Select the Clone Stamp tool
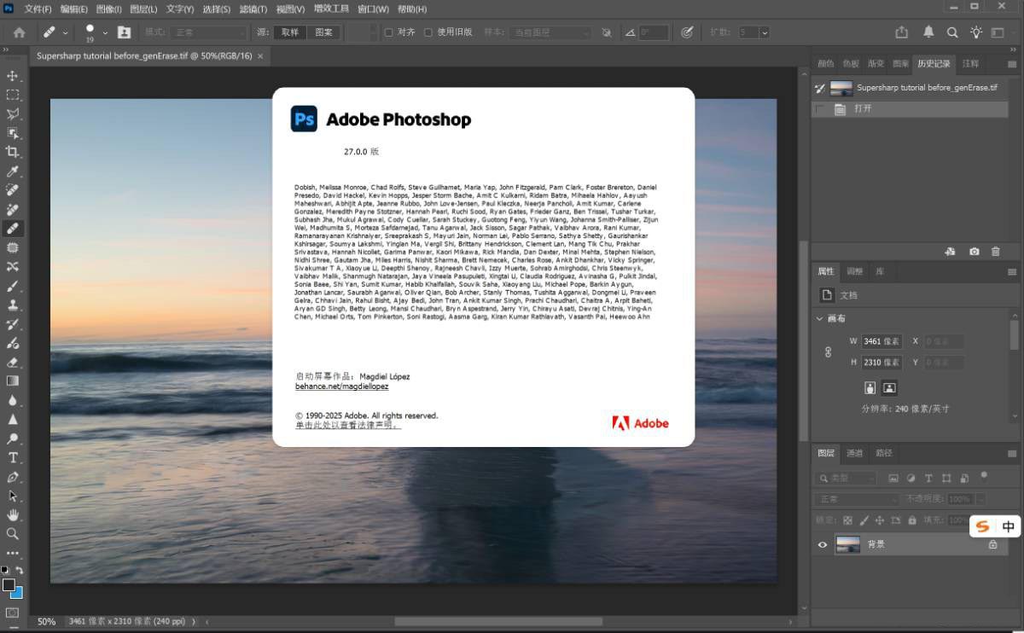 point(13,305)
